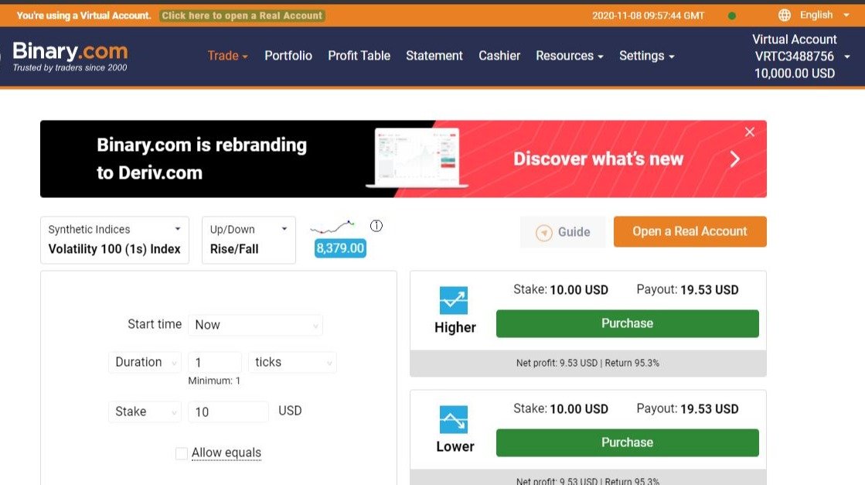Open the English language dropdown
This screenshot has height=485, width=865.
pyautogui.click(x=824, y=15)
